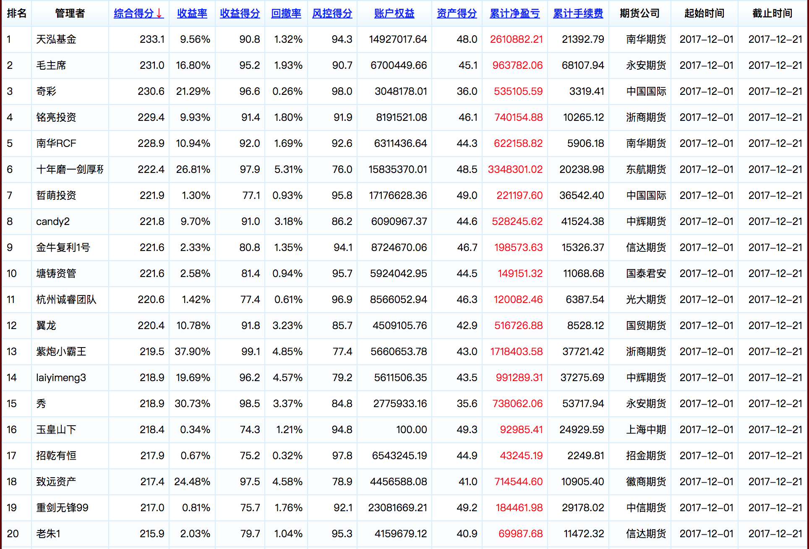Click manager 奇彩 in row 3

46,91
